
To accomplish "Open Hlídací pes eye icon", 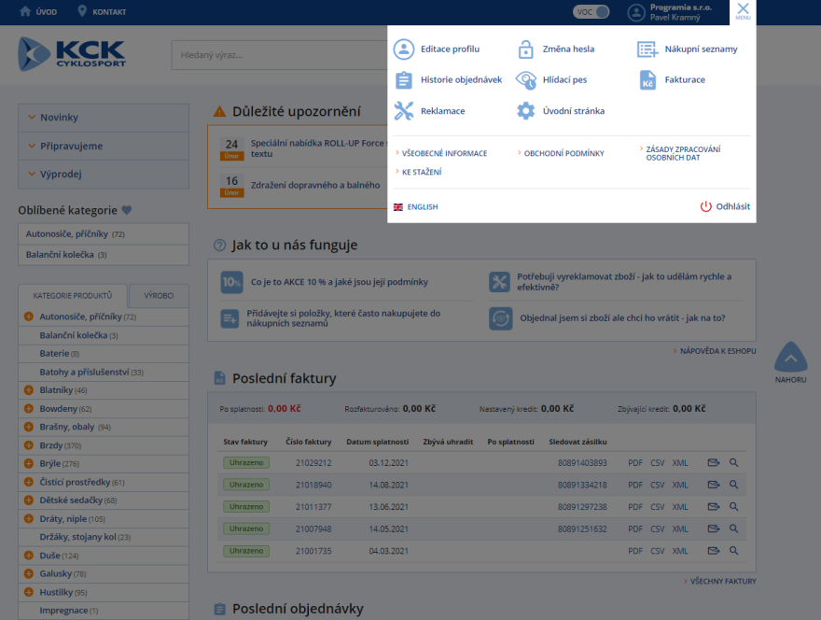I will pos(525,80).
